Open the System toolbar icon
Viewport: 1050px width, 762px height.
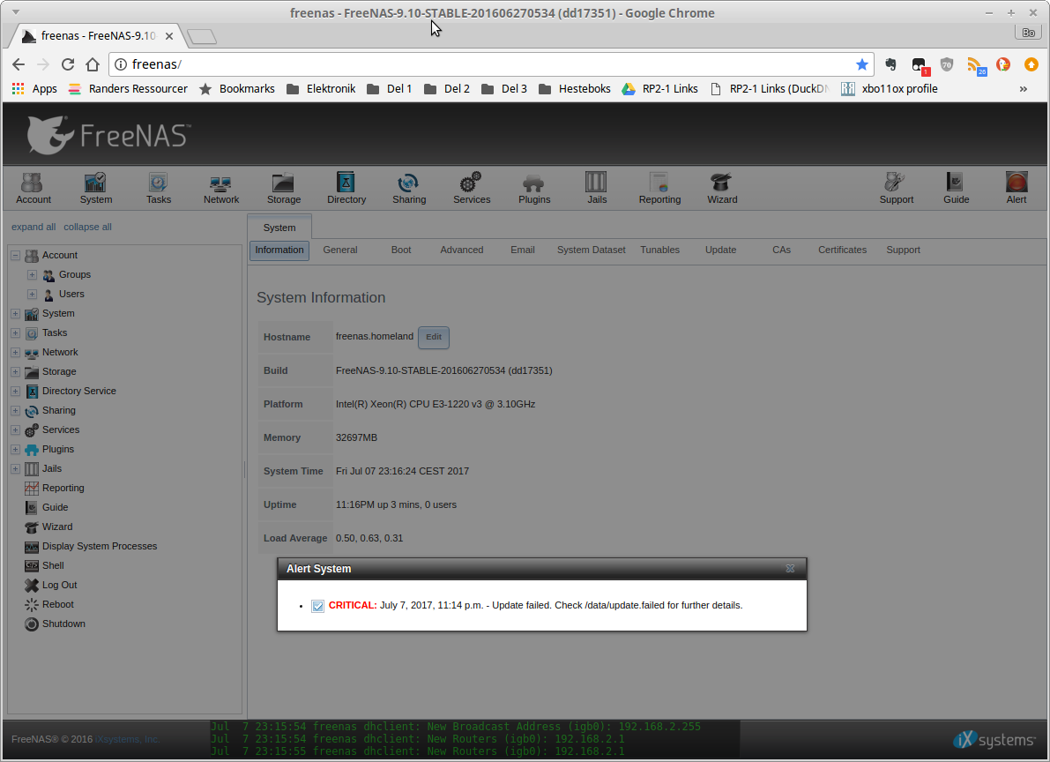pos(96,189)
